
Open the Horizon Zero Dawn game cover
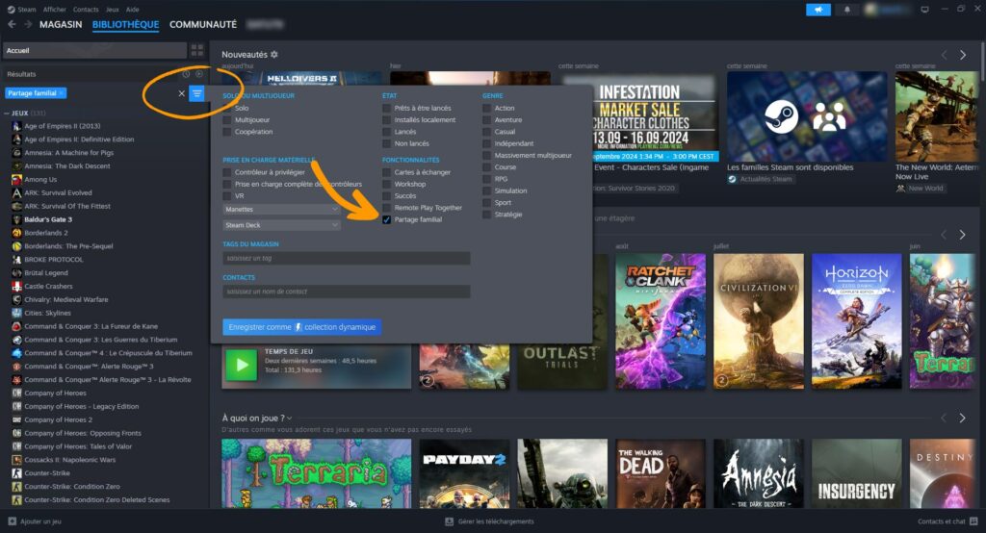tap(856, 321)
